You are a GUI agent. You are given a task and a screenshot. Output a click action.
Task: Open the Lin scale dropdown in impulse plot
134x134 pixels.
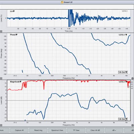tap(12, 11)
